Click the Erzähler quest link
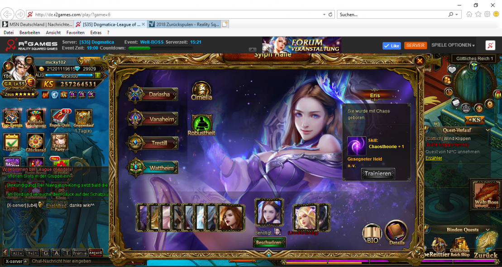502x267 pixels. pyautogui.click(x=434, y=158)
